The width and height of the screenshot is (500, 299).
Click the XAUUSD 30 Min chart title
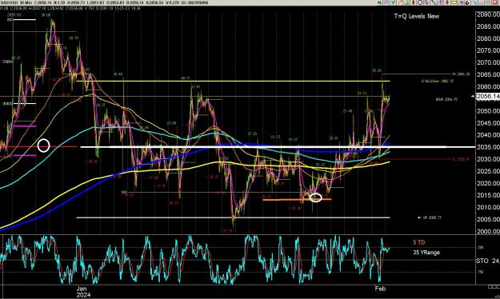coord(16,2)
